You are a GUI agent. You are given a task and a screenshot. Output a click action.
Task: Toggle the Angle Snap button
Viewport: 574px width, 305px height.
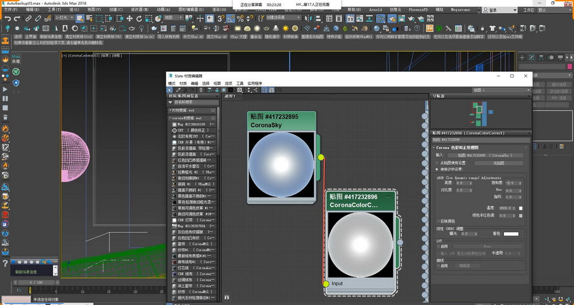point(230,18)
